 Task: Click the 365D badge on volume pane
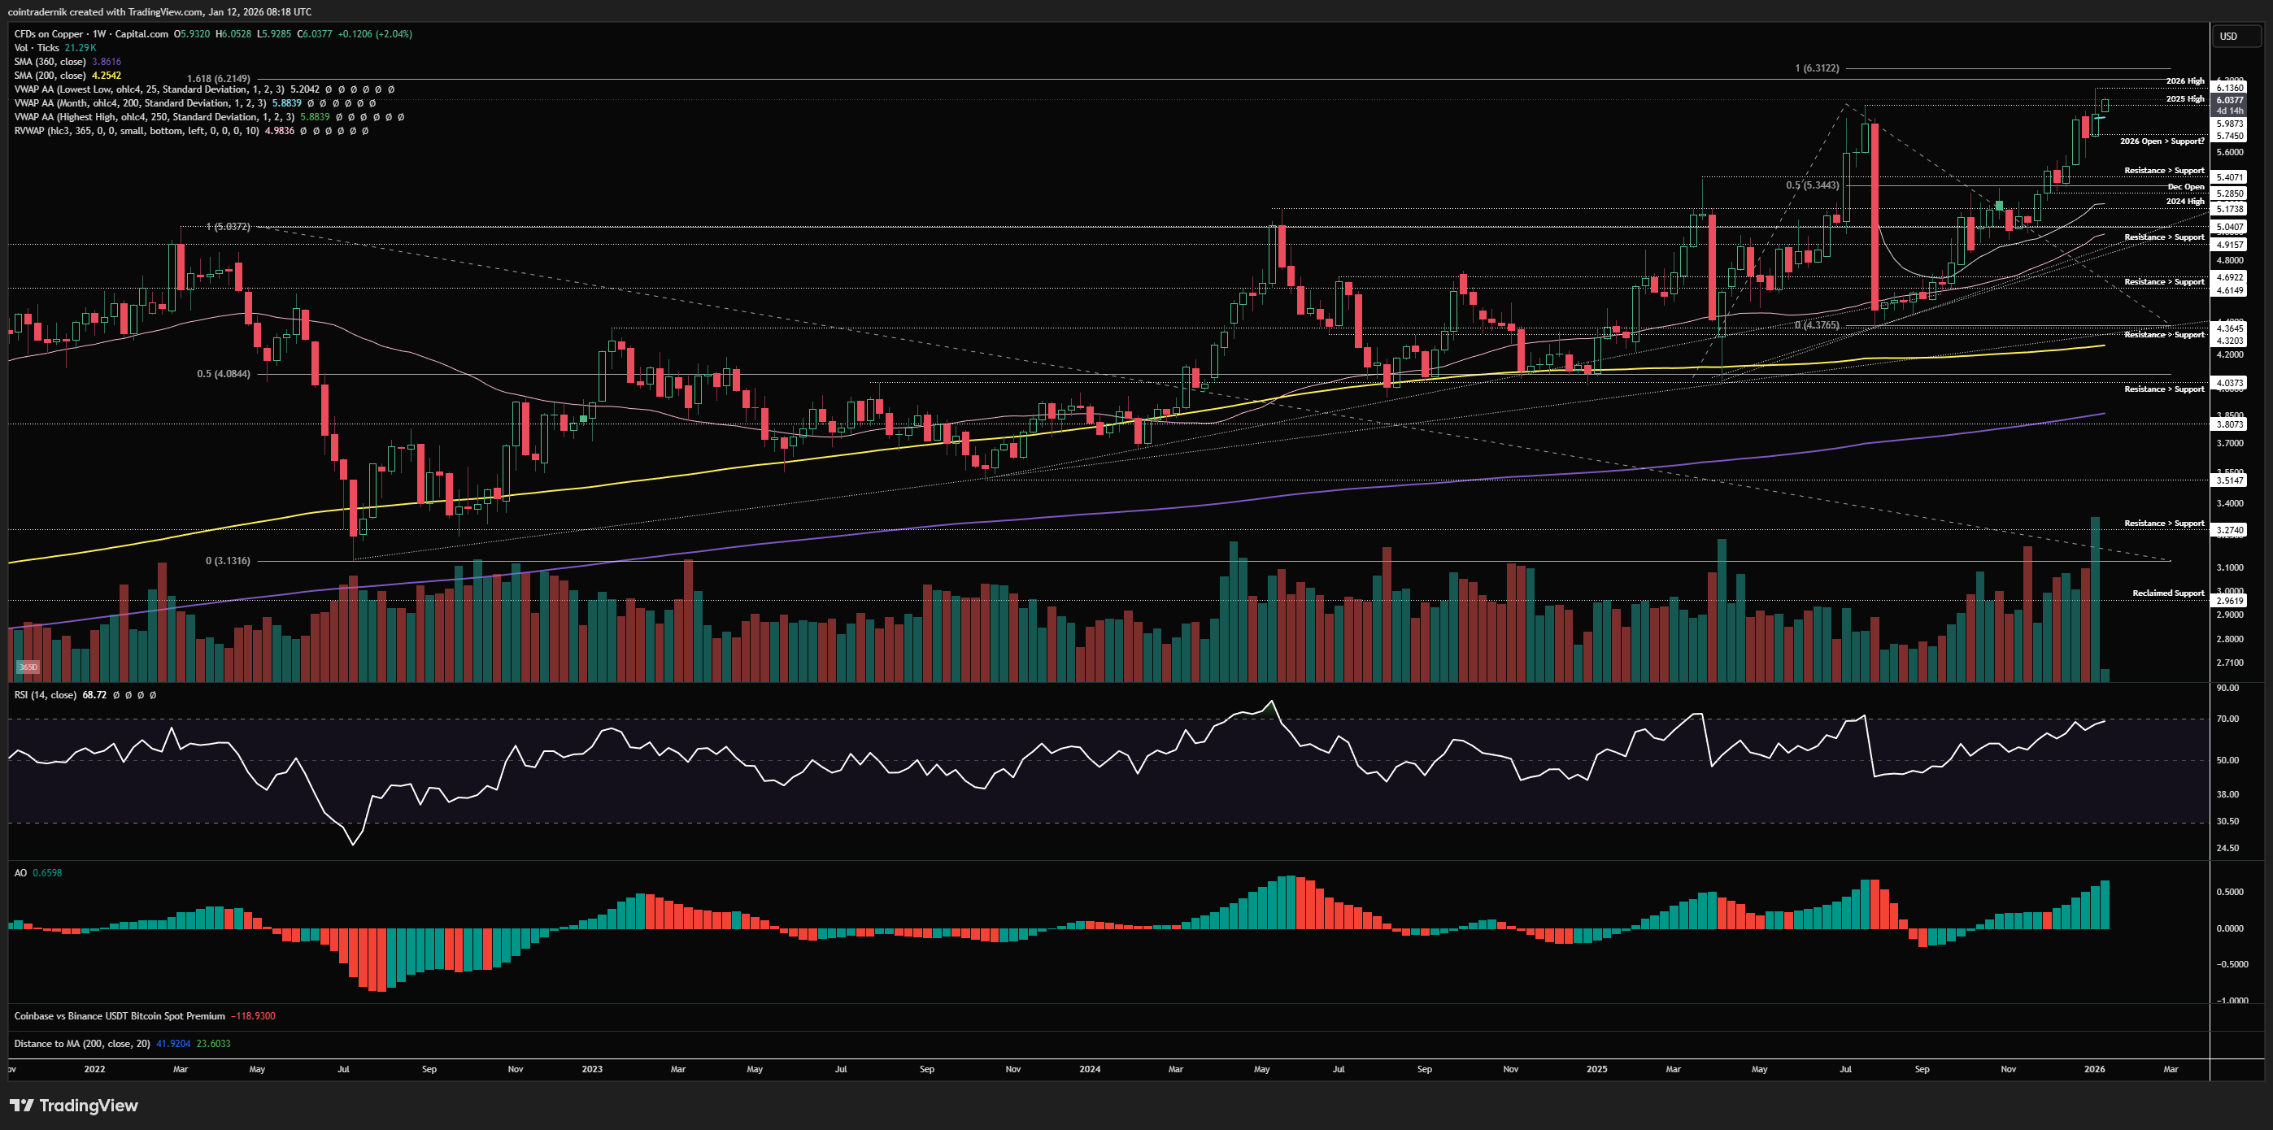[28, 667]
